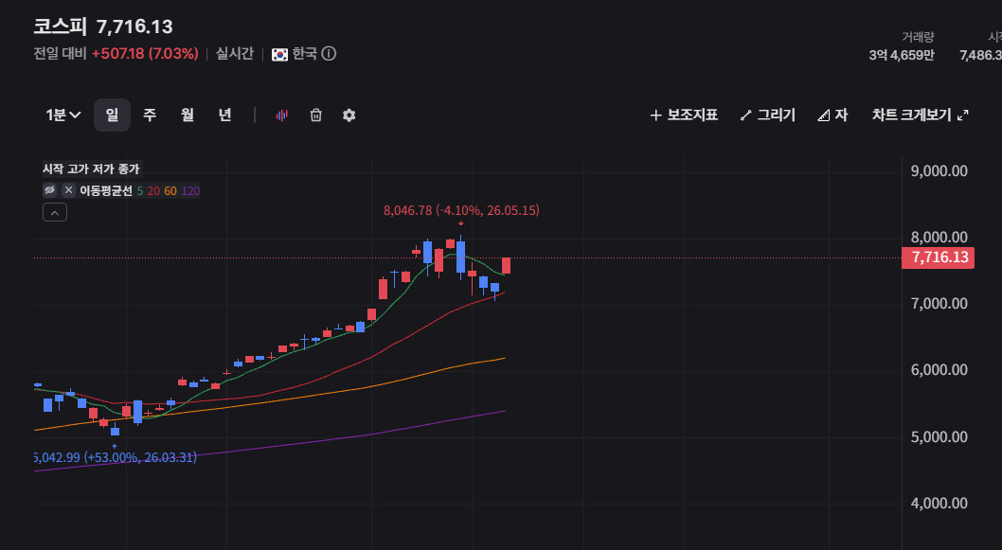1002x550 pixels.
Task: Select the 년 yearly tab
Action: (x=225, y=115)
